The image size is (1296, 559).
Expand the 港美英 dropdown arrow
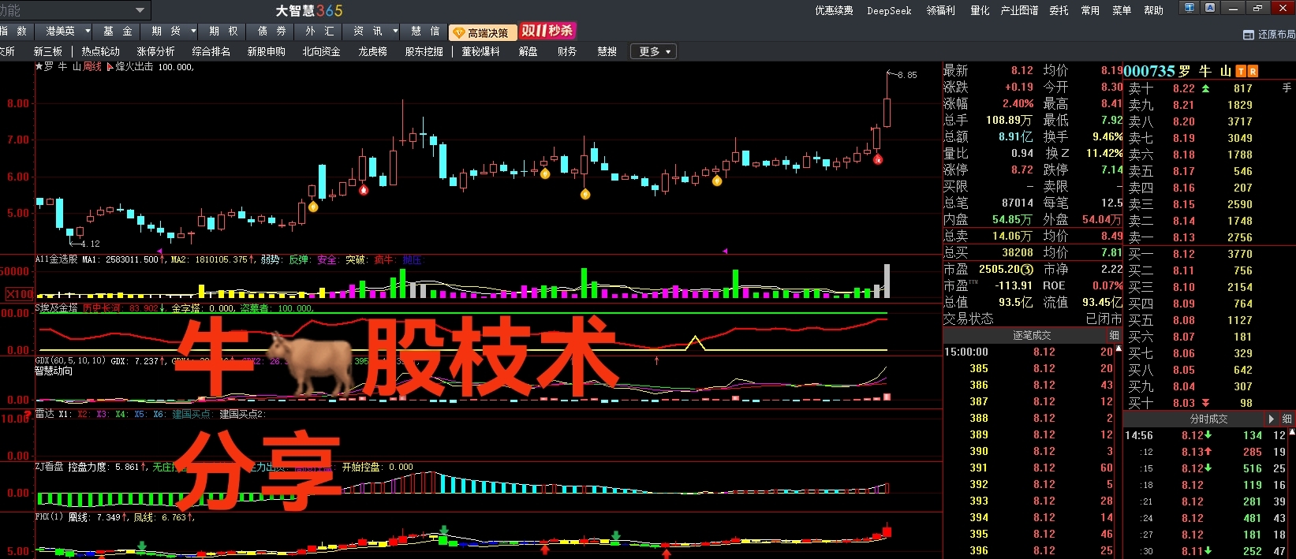tap(86, 32)
